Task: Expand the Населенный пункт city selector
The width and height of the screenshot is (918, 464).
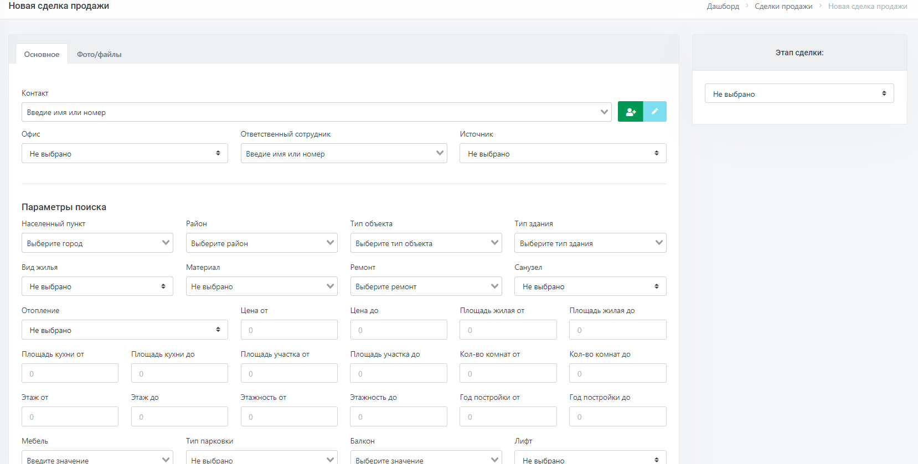Action: pyautogui.click(x=97, y=243)
